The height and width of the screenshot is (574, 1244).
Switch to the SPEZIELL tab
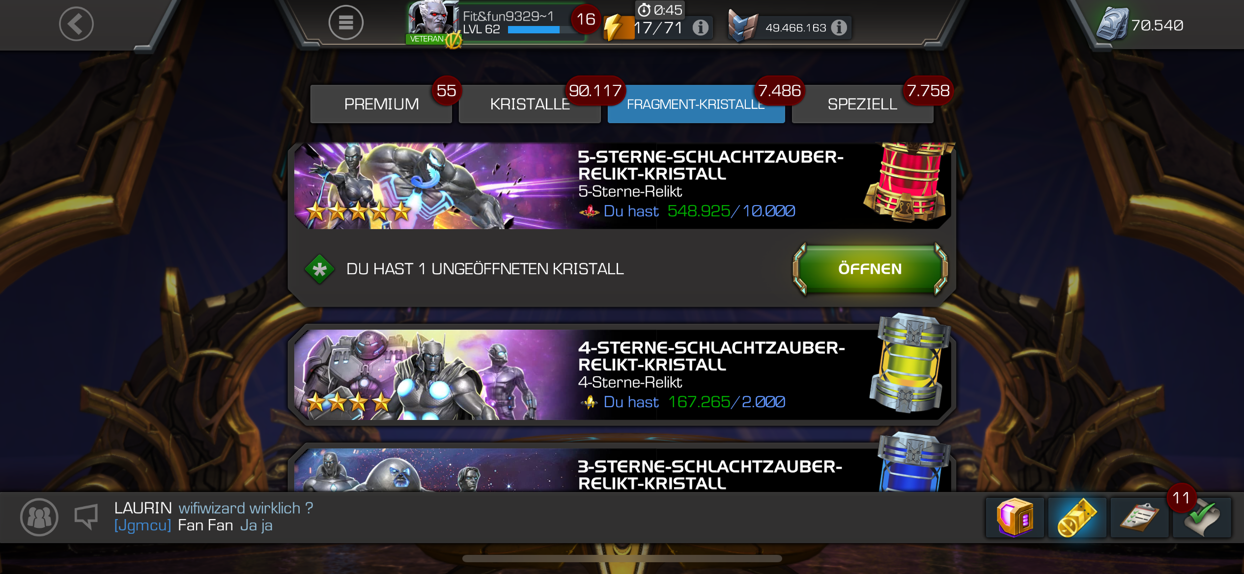(863, 104)
